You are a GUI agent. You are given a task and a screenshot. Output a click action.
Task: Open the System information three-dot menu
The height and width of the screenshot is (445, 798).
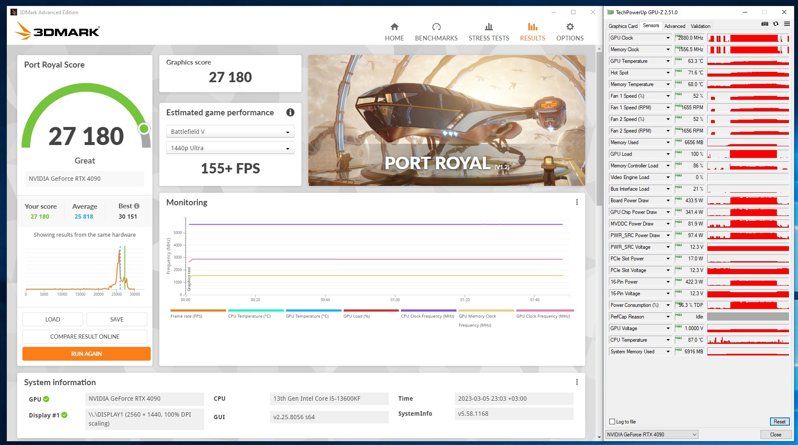pos(577,382)
